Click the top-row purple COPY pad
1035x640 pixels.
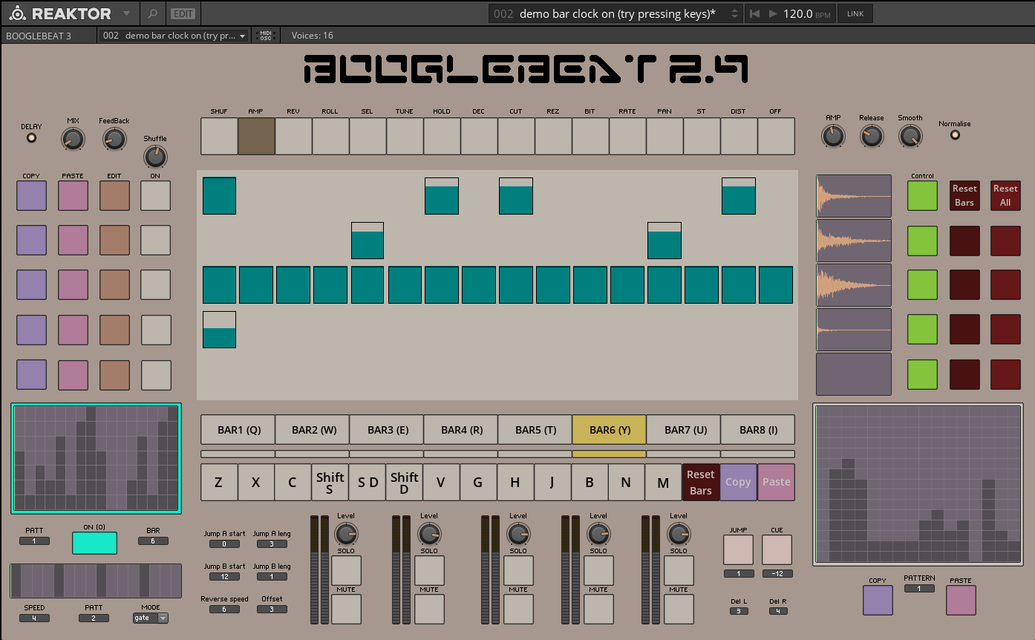[32, 196]
